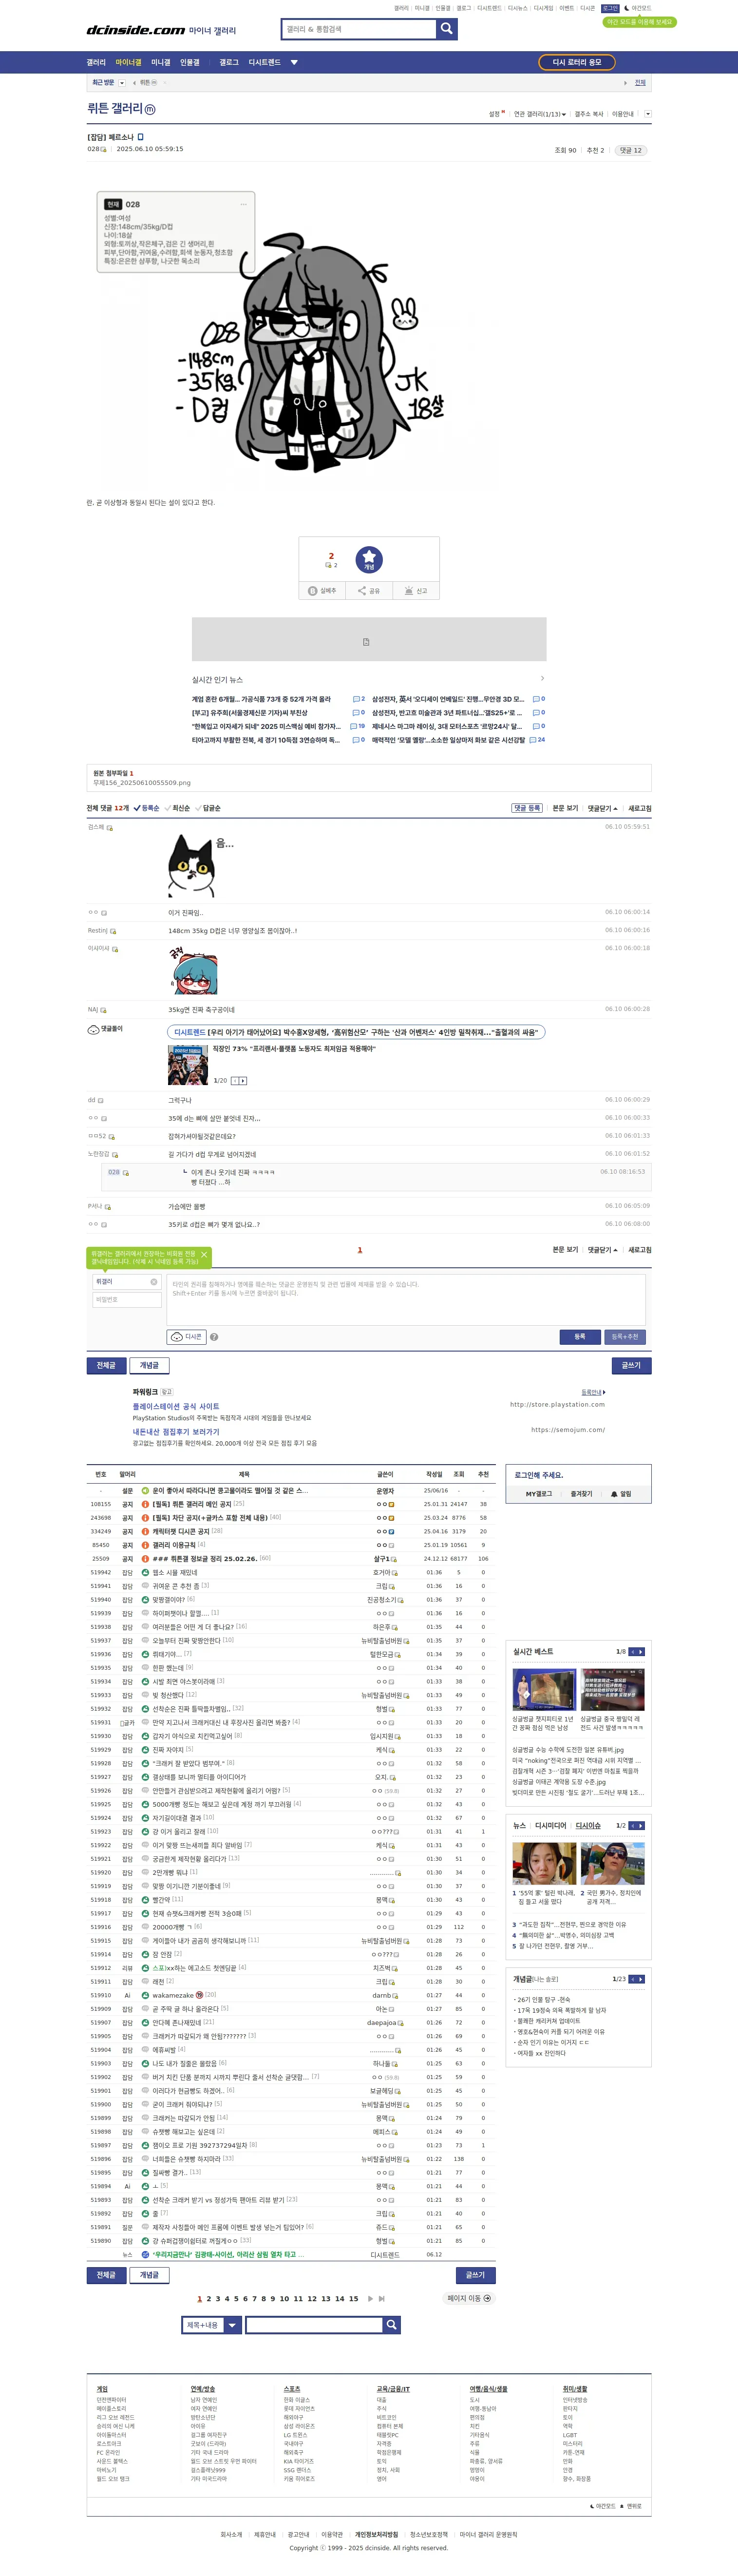Image resolution: width=738 pixels, height=2576 pixels.
Task: Clear the nickname field X icon
Action: [154, 1281]
